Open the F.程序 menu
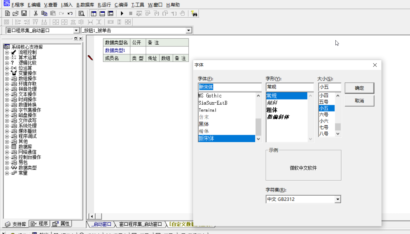Image resolution: width=410 pixels, height=234 pixels. (x=18, y=5)
